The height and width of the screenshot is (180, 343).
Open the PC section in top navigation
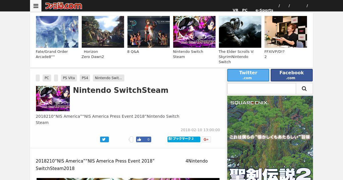[x=245, y=10]
